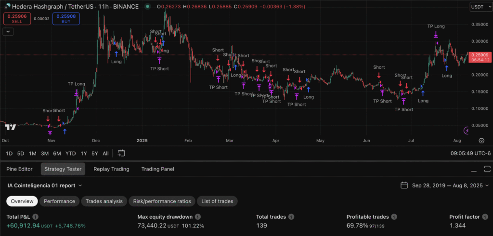Click the +5,748.76% percentage return
The height and width of the screenshot is (236, 493).
coord(70,225)
